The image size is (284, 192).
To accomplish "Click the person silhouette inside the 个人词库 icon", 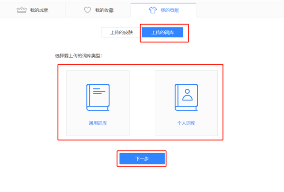I will [x=187, y=95].
